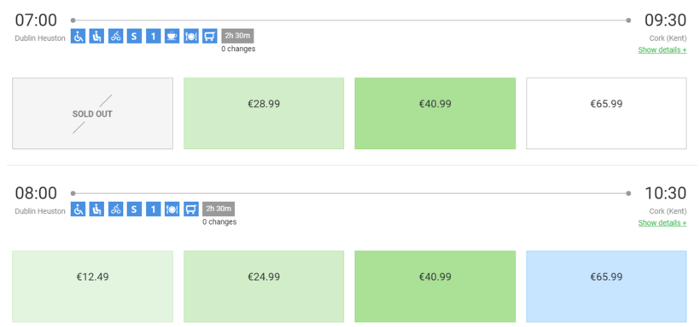Expand Show details for 07:00 train

click(662, 50)
